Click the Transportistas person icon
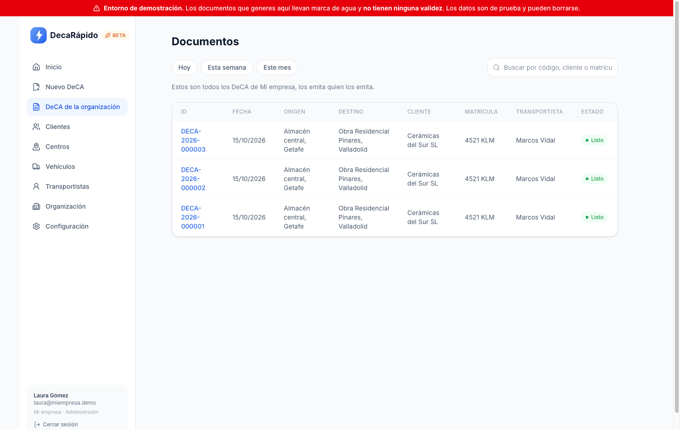The image size is (680, 430). pyautogui.click(x=36, y=186)
